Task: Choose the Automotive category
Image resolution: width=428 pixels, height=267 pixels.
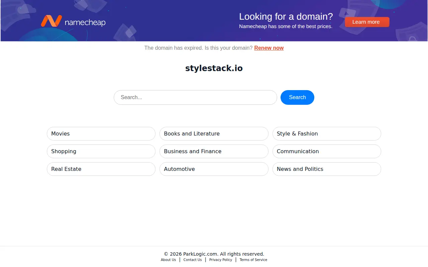Action: coord(214,169)
